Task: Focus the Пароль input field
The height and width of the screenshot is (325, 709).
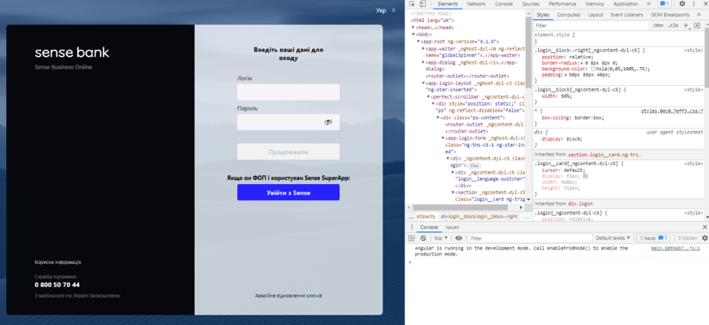Action: (x=288, y=122)
